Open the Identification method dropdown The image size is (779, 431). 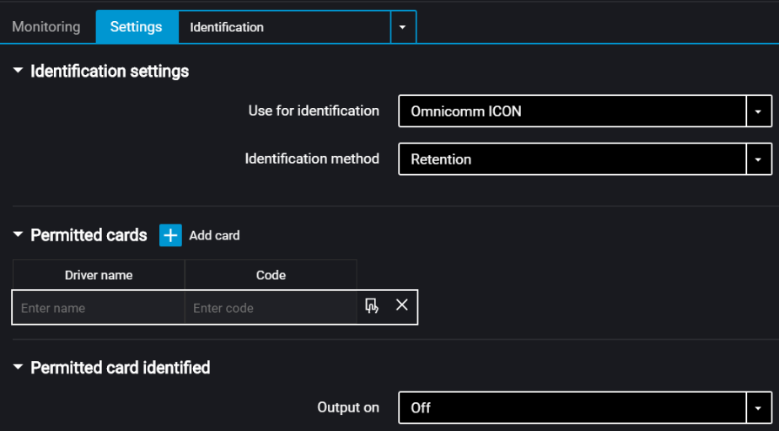pos(758,159)
